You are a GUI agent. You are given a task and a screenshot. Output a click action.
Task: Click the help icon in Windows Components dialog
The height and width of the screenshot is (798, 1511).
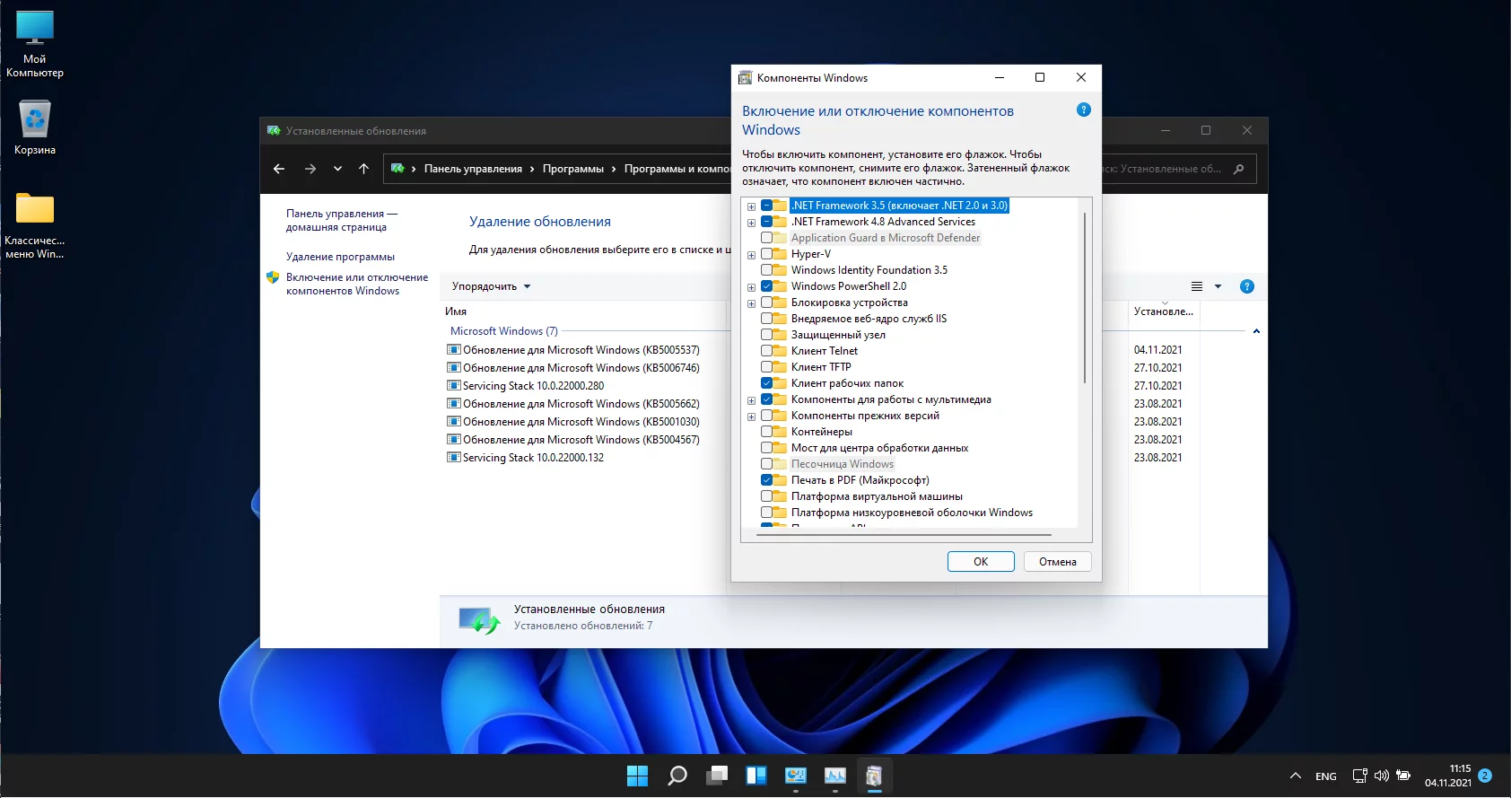click(1083, 110)
